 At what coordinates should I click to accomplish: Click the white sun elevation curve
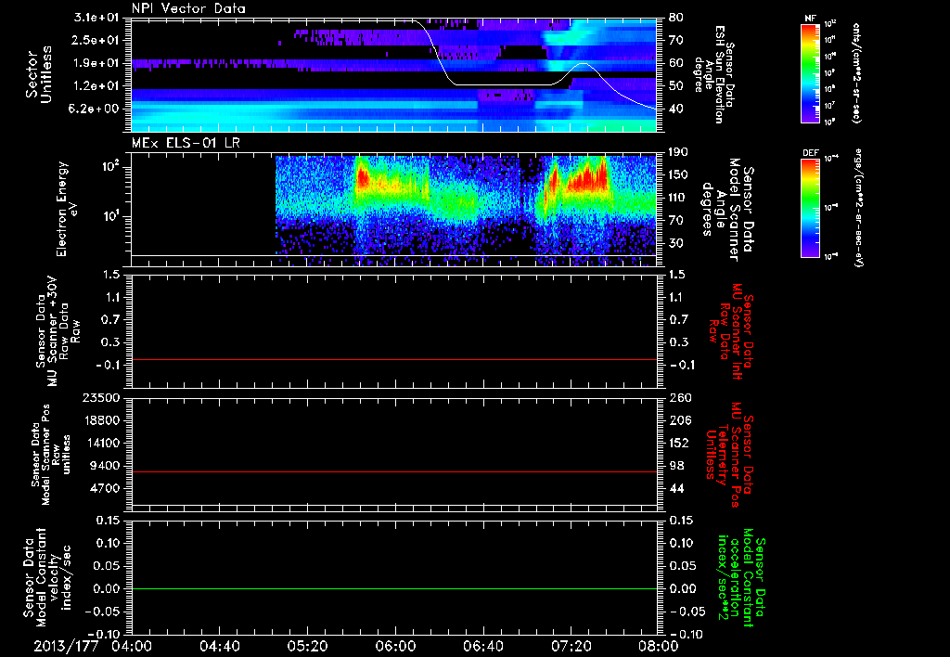pos(503,84)
